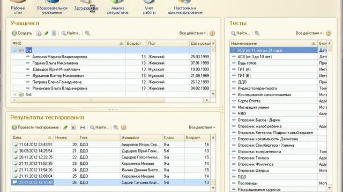Click the copy student icon in Учащиеся toolbar
Image resolution: width=343 pixels, height=192 pixels.
point(39,33)
